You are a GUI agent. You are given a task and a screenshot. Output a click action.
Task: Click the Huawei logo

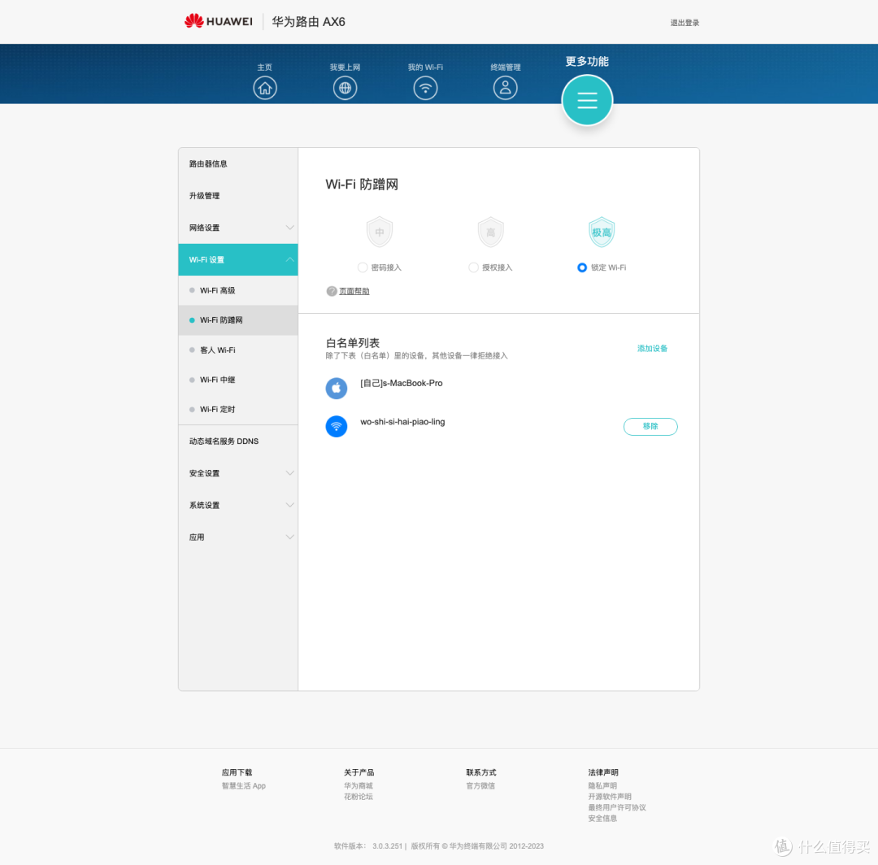point(219,21)
